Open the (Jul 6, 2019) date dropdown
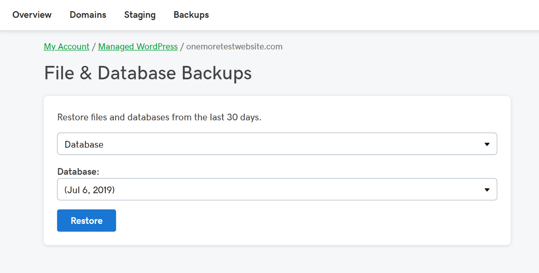The image size is (539, 273). [277, 189]
